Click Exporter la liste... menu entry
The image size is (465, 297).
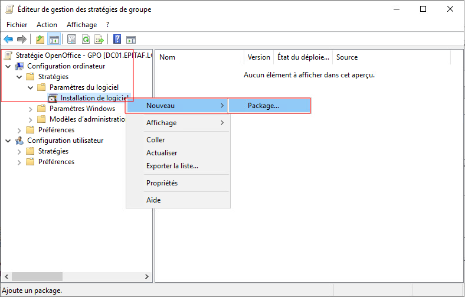pyautogui.click(x=172, y=166)
